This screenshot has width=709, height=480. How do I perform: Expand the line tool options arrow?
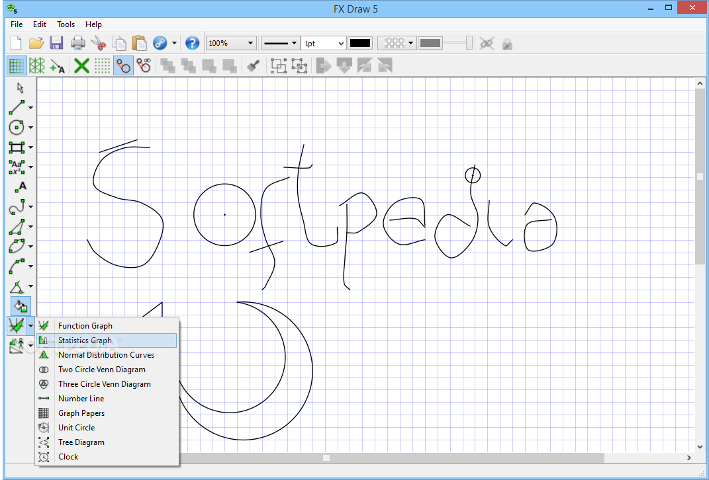pyautogui.click(x=30, y=108)
